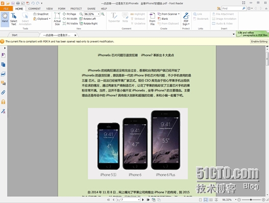Open the status bar zoom percentage dropdown
269x203 pixels.
(236, 200)
